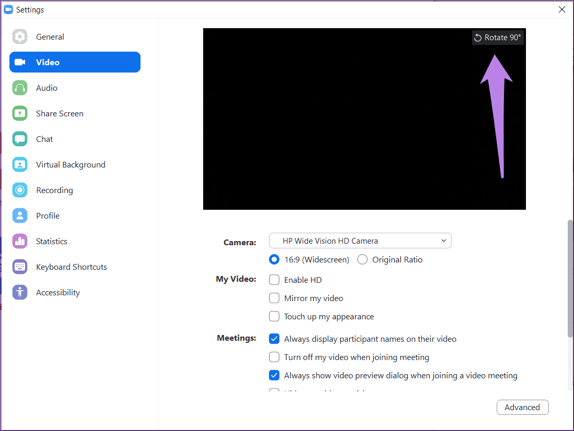
Task: Open Keyboard Shortcuts label
Action: point(72,267)
